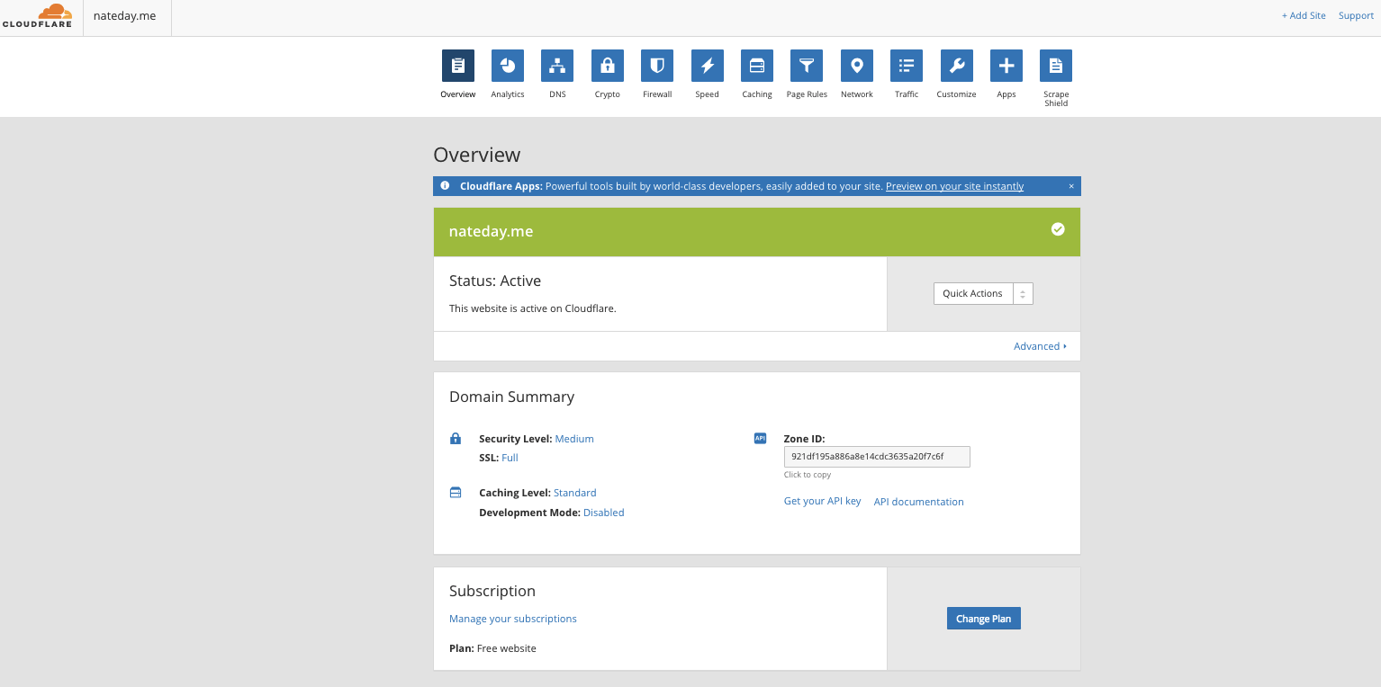Click the Change Plan button

pyautogui.click(x=983, y=619)
